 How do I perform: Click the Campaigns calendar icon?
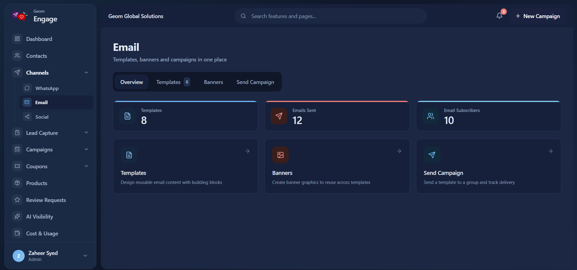click(17, 149)
